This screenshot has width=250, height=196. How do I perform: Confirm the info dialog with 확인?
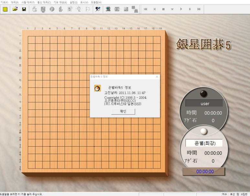123,111
